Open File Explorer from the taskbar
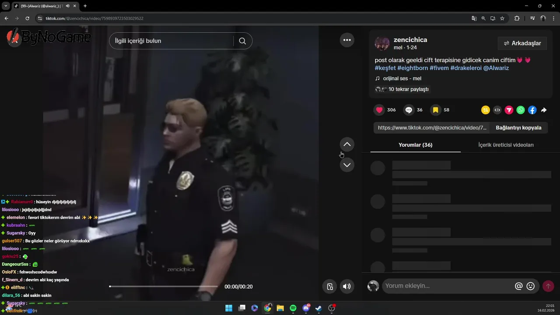Image resolution: width=560 pixels, height=315 pixels. (280, 308)
